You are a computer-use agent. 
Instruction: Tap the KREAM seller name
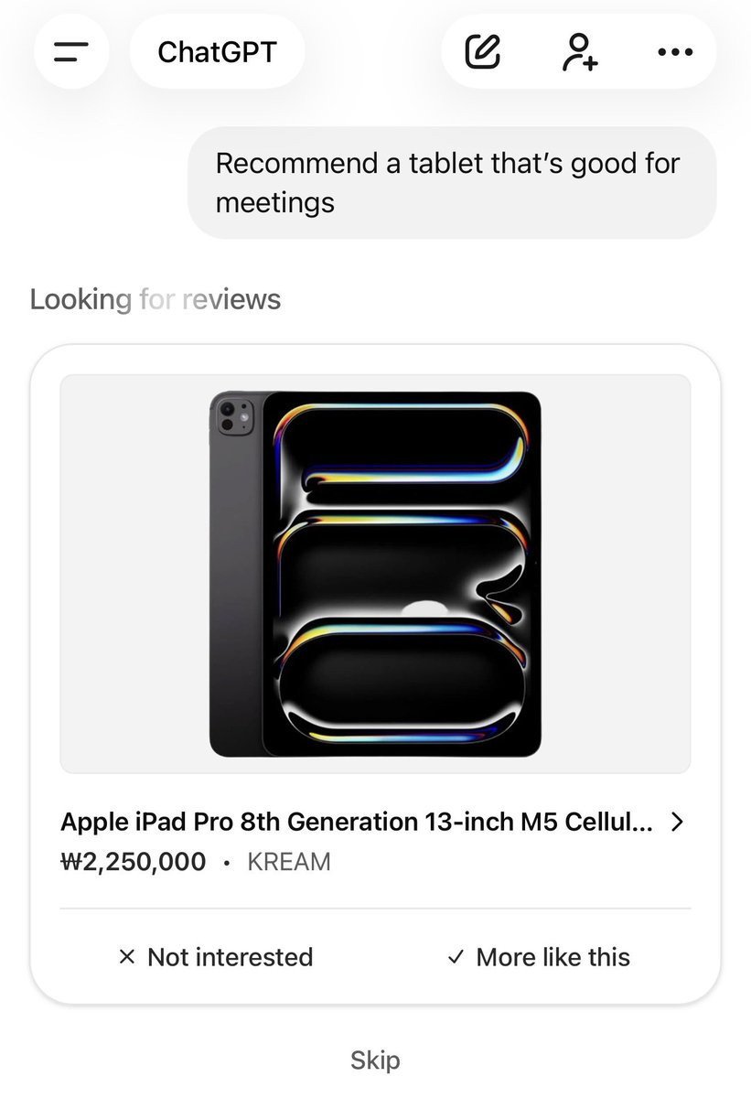click(x=289, y=862)
